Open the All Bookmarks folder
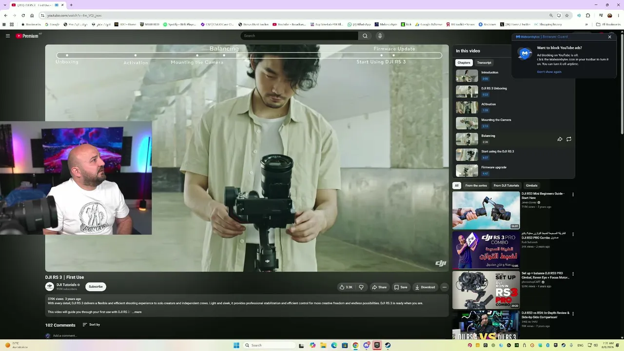Screen dimensions: 624x351 coord(608,24)
